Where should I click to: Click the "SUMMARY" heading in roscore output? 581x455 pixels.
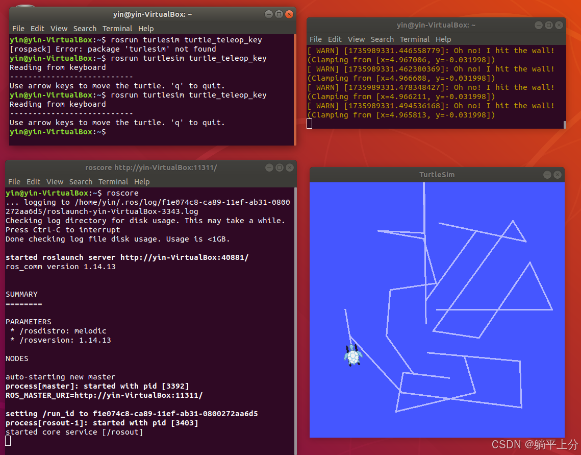coord(21,294)
